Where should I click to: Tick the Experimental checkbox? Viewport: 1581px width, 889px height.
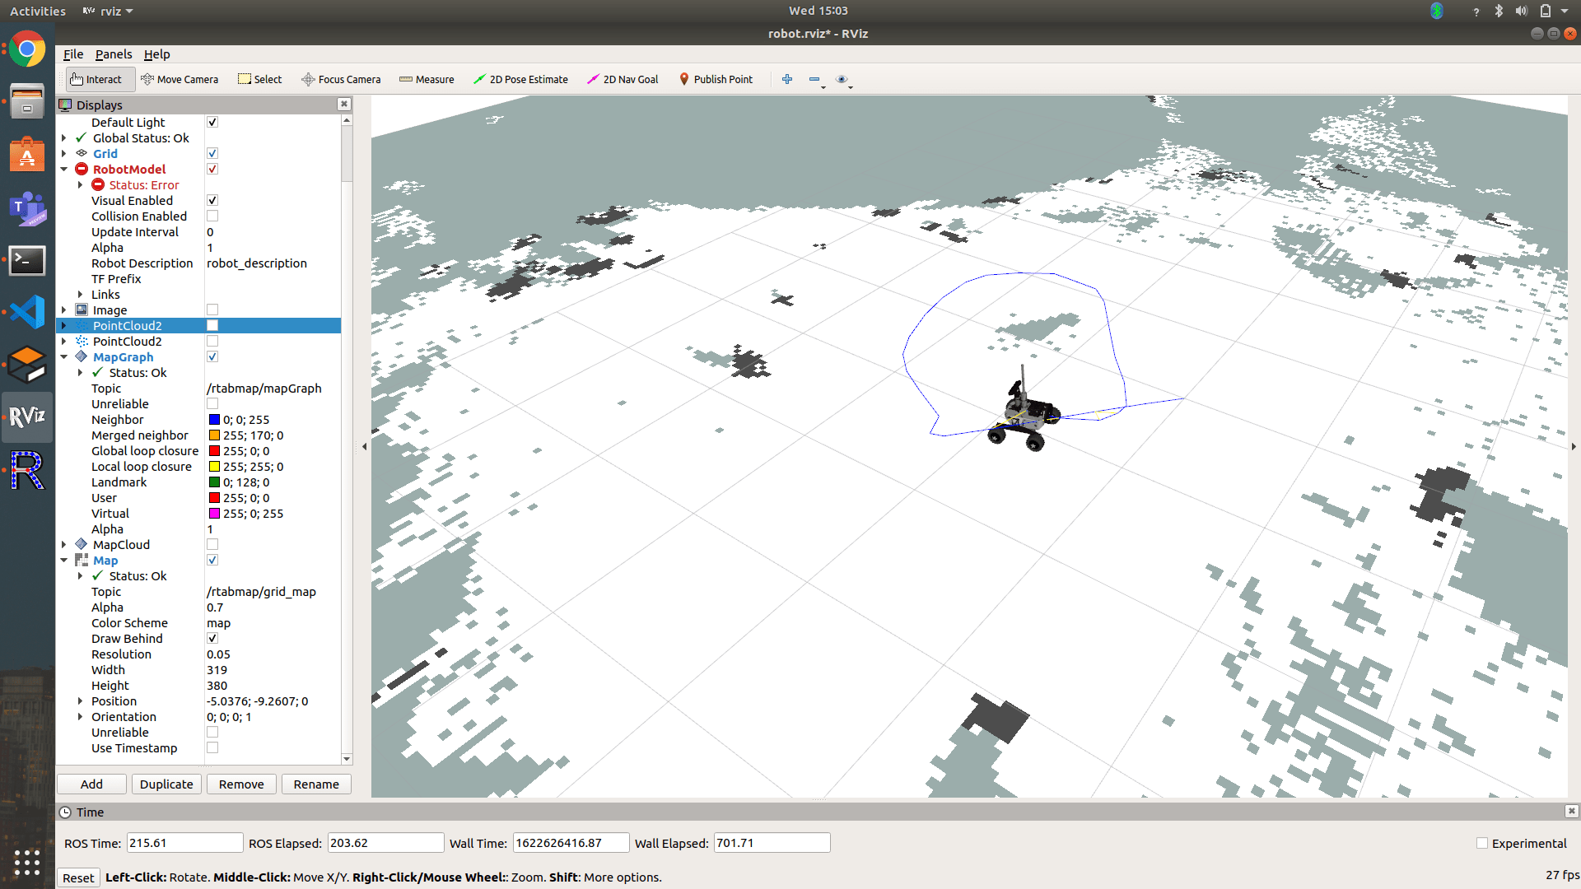pos(1482,843)
